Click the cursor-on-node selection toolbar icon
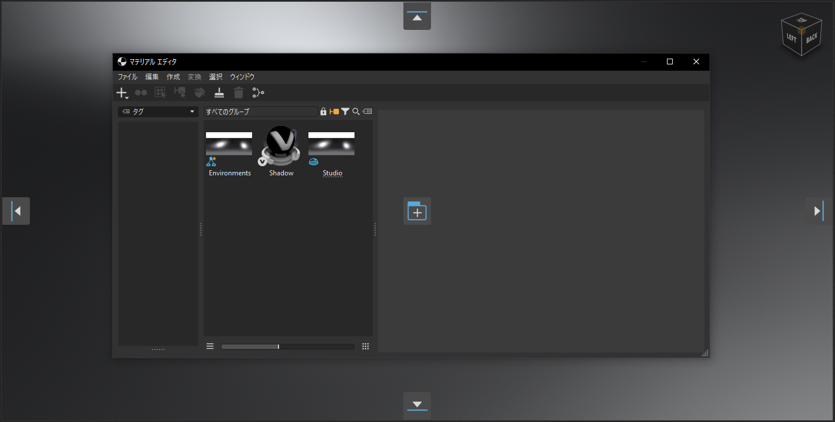 coord(180,93)
